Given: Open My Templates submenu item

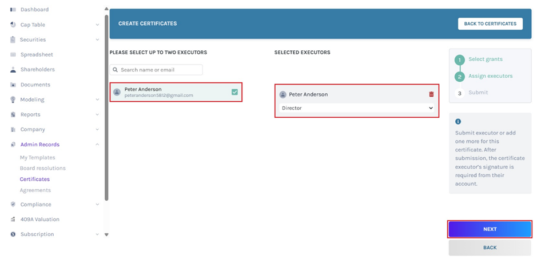Looking at the screenshot, I should click(x=38, y=157).
